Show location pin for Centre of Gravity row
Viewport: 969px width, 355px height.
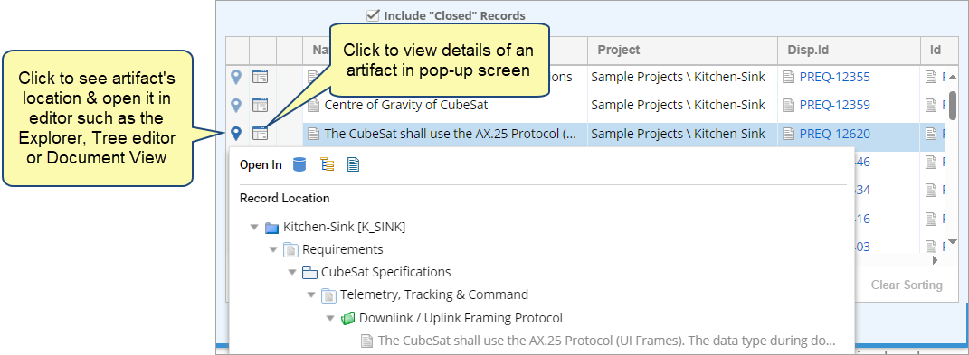236,105
